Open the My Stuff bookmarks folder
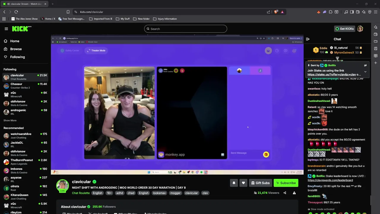 point(123,19)
